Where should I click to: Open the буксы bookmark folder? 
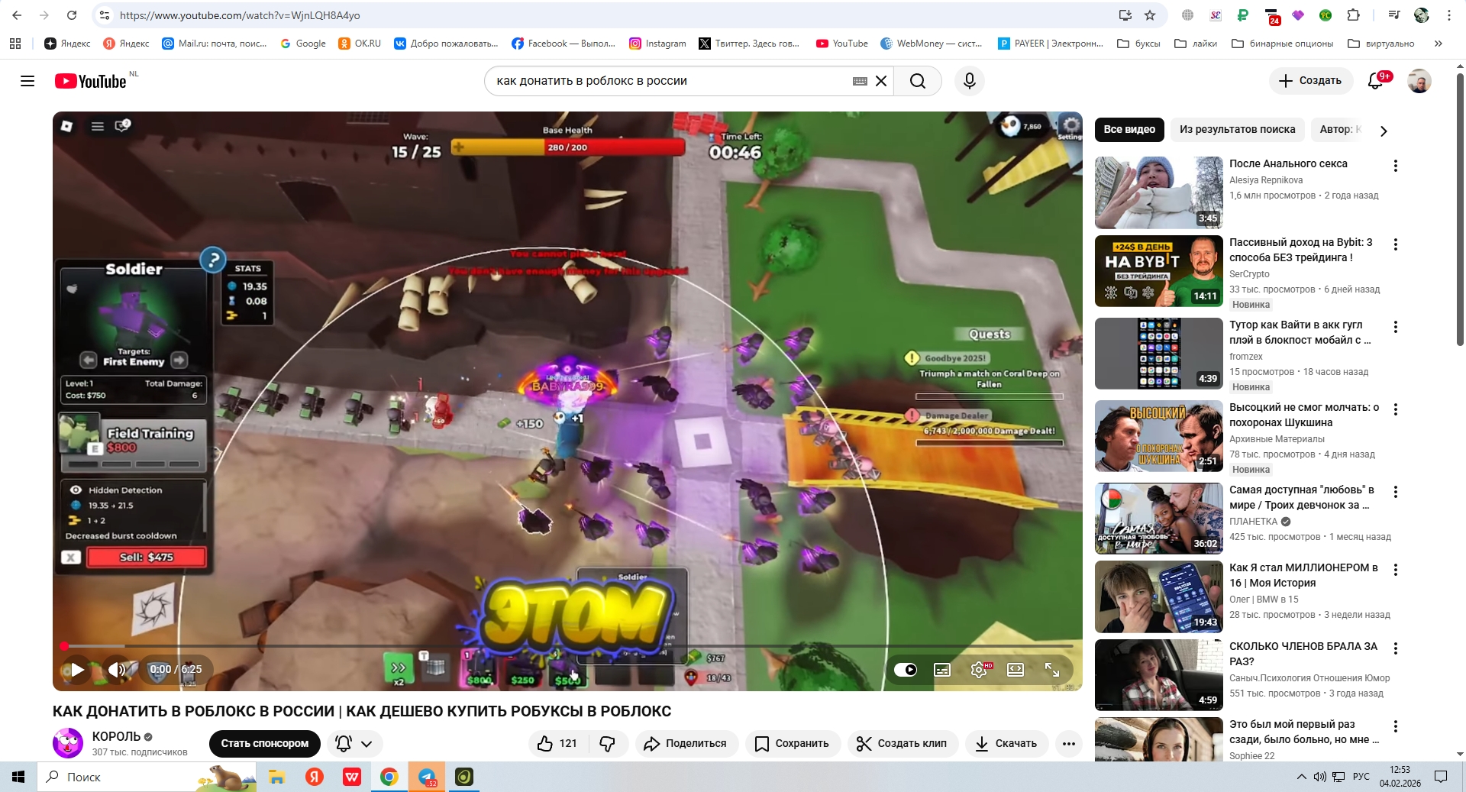tap(1138, 44)
